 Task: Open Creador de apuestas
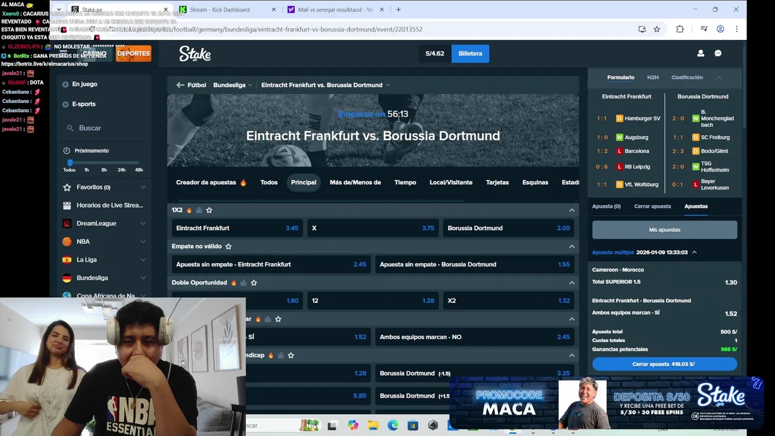[211, 182]
